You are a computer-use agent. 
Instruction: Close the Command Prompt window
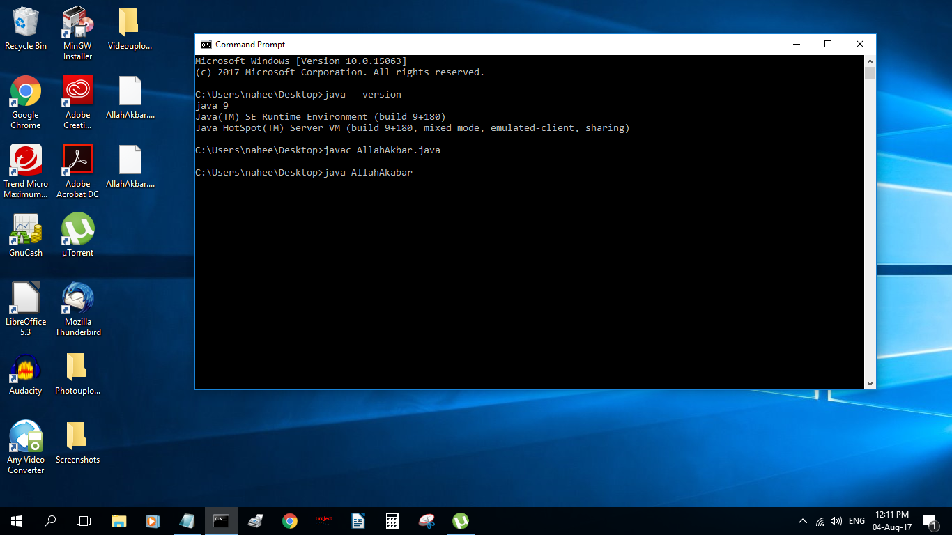click(860, 44)
